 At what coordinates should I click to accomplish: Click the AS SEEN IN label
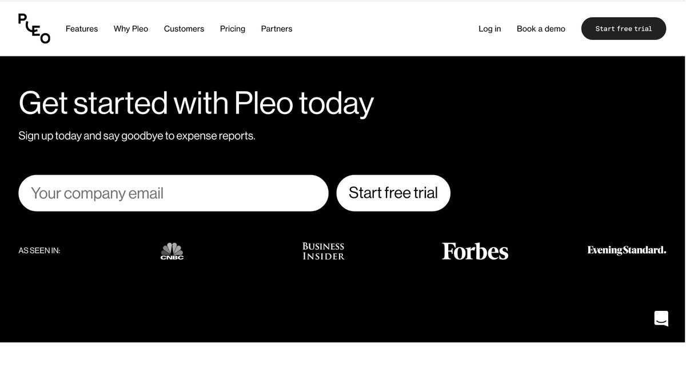[x=39, y=250]
